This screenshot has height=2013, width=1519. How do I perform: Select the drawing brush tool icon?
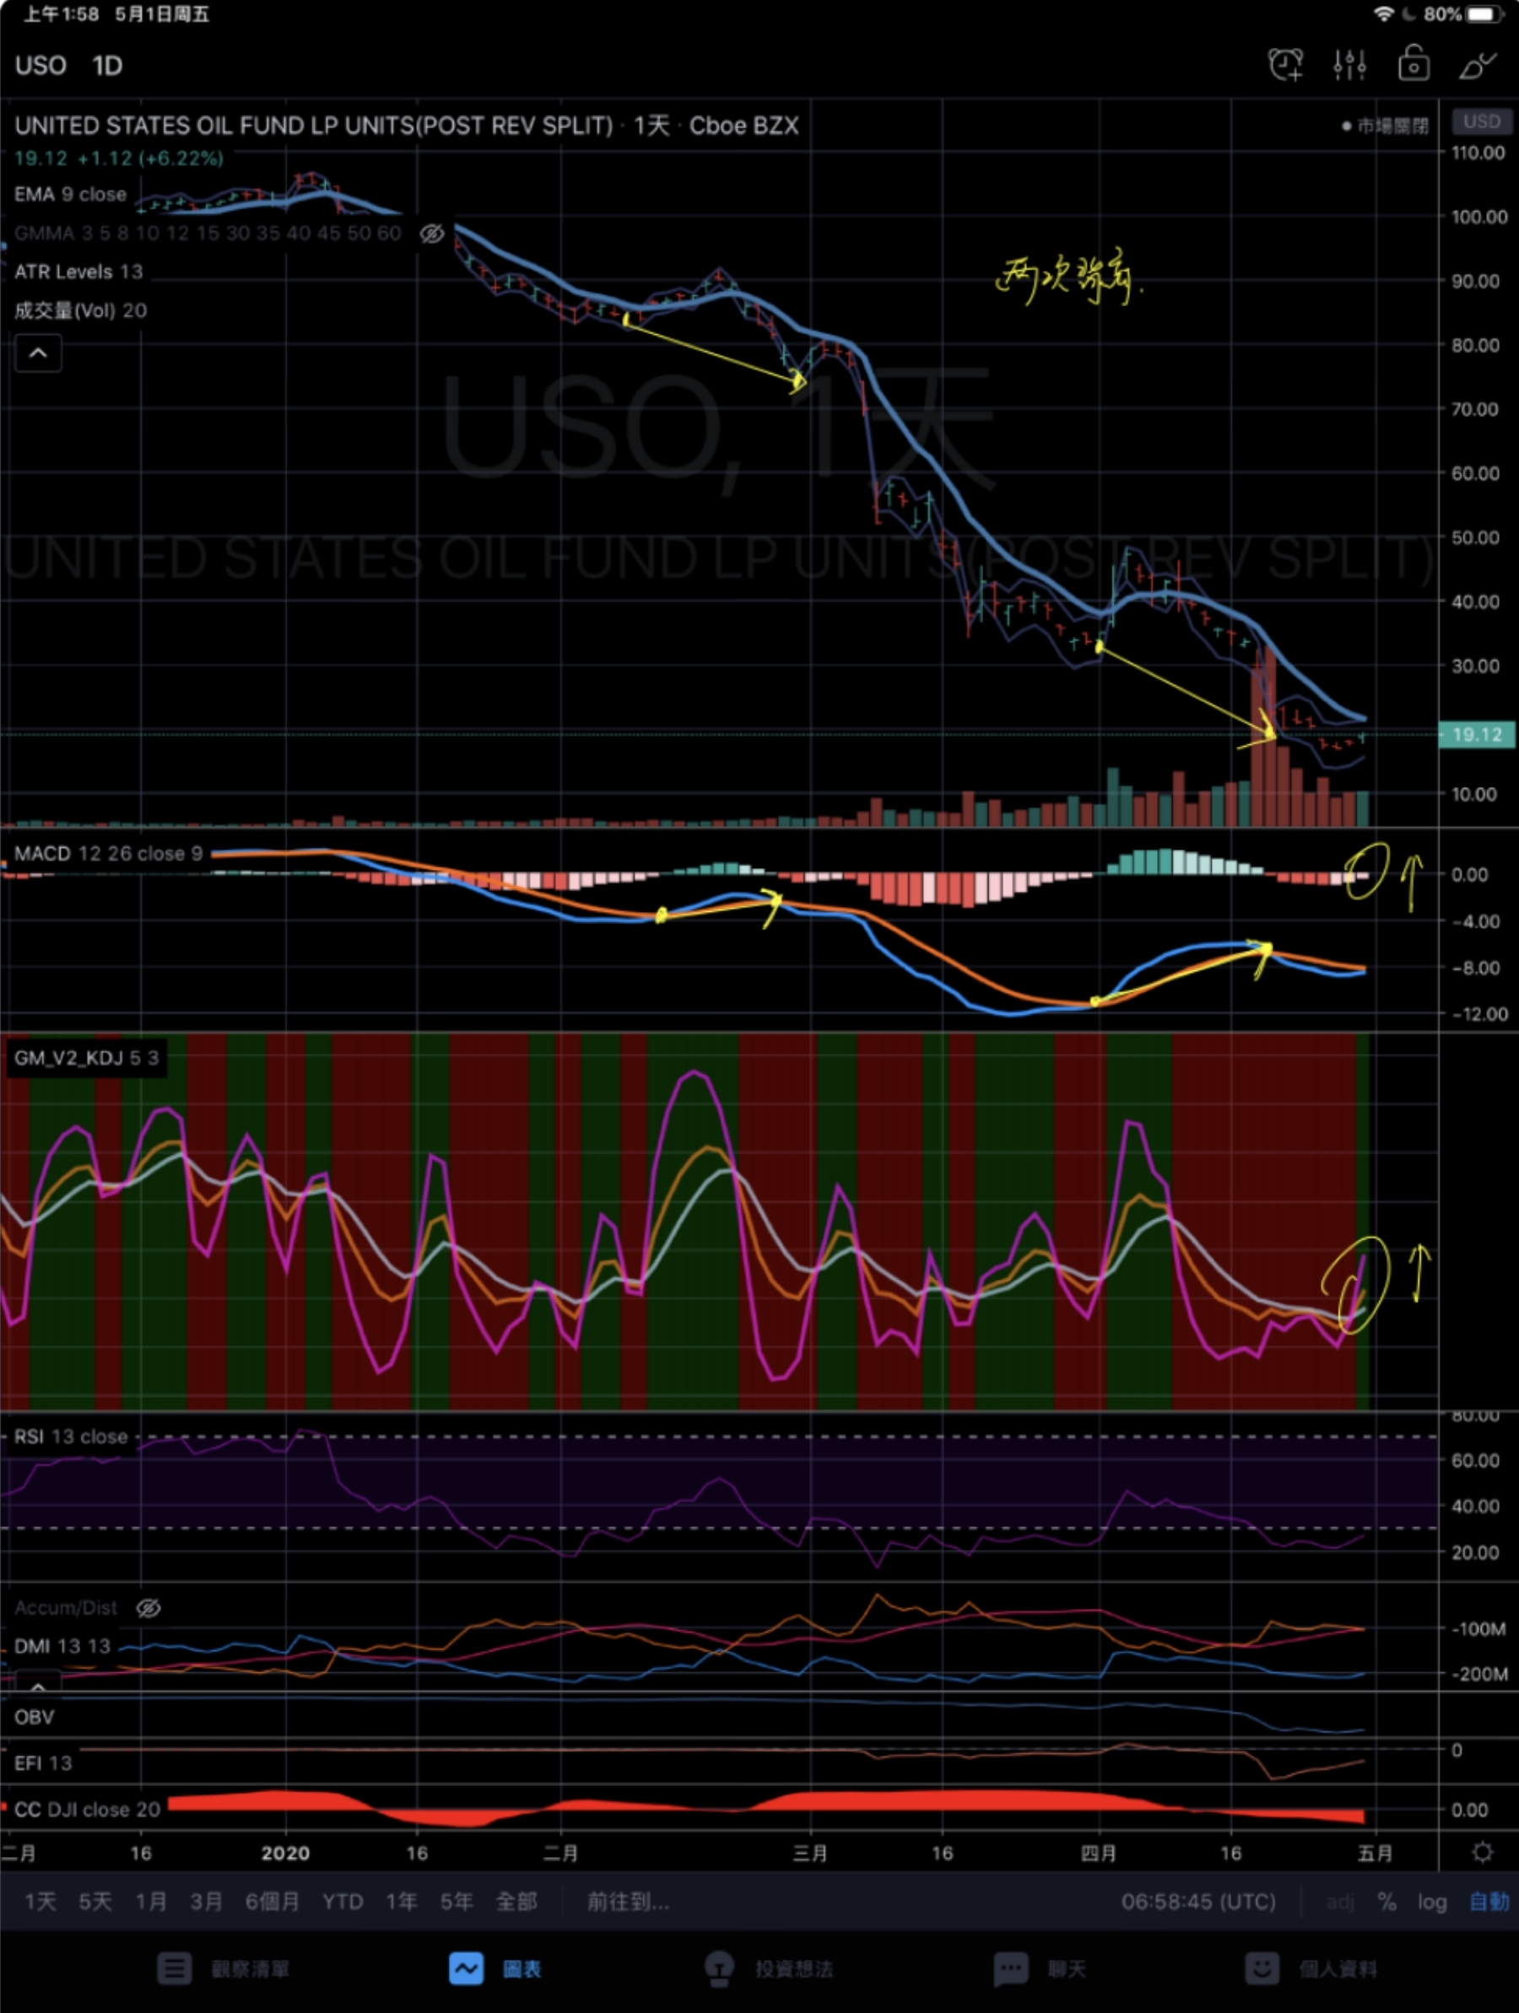tap(1476, 66)
